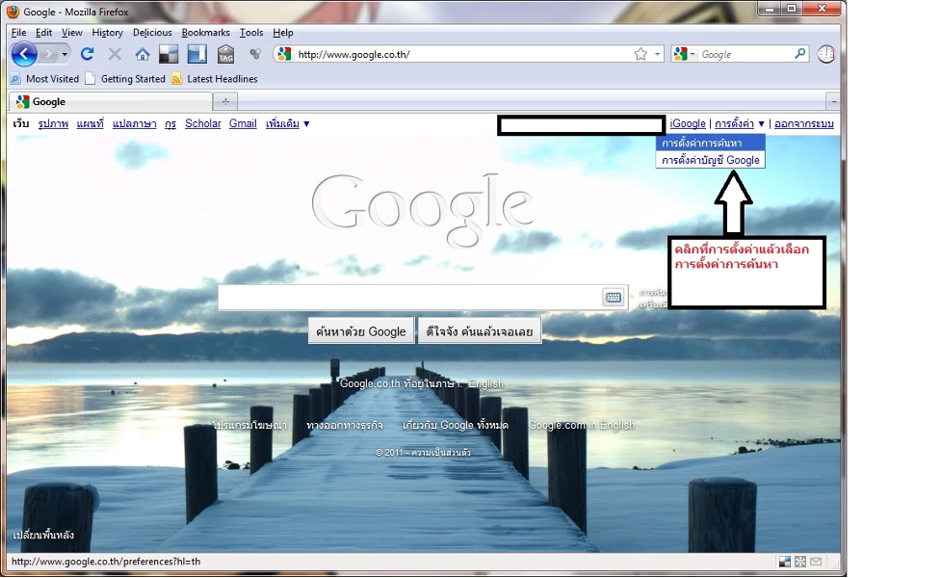Open the แผนที่ (Maps) link
The width and height of the screenshot is (941, 578).
tap(90, 123)
